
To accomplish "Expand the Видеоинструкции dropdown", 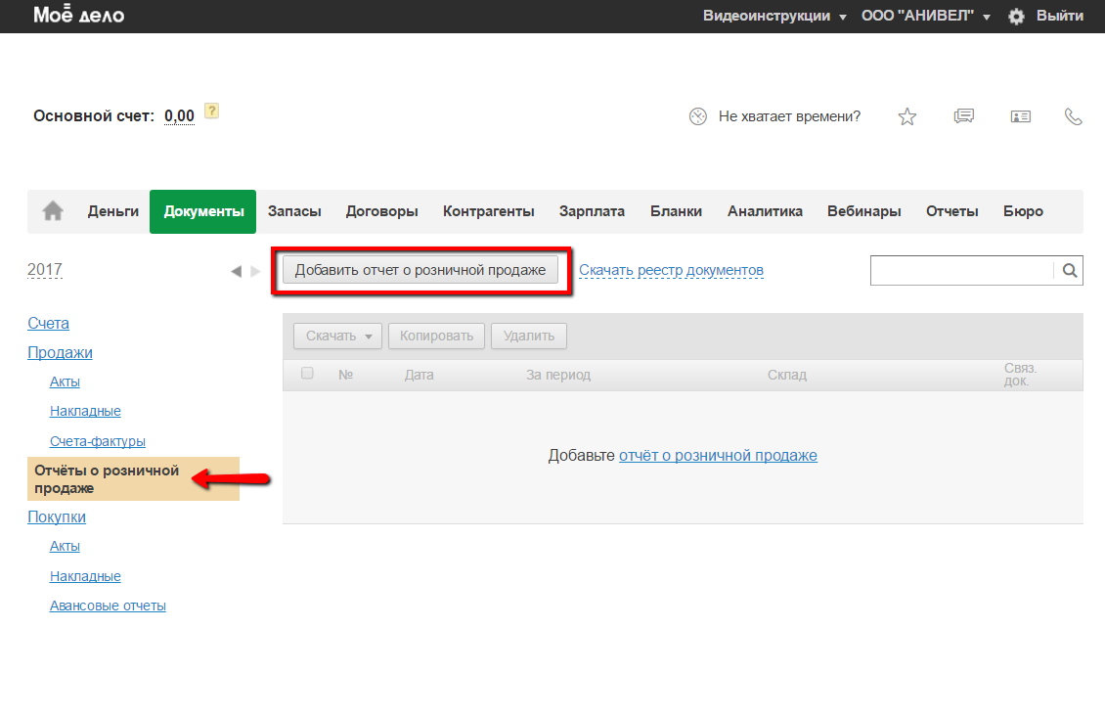I will tap(774, 17).
